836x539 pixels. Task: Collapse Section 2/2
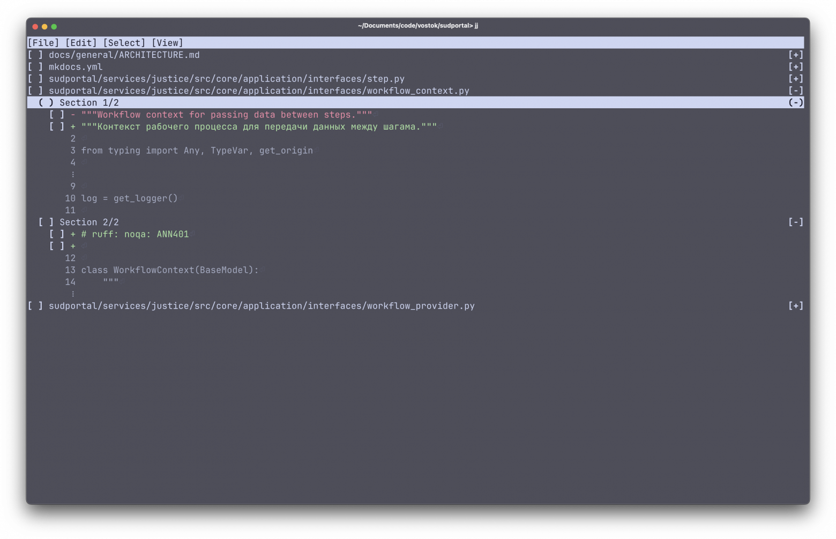pos(796,222)
